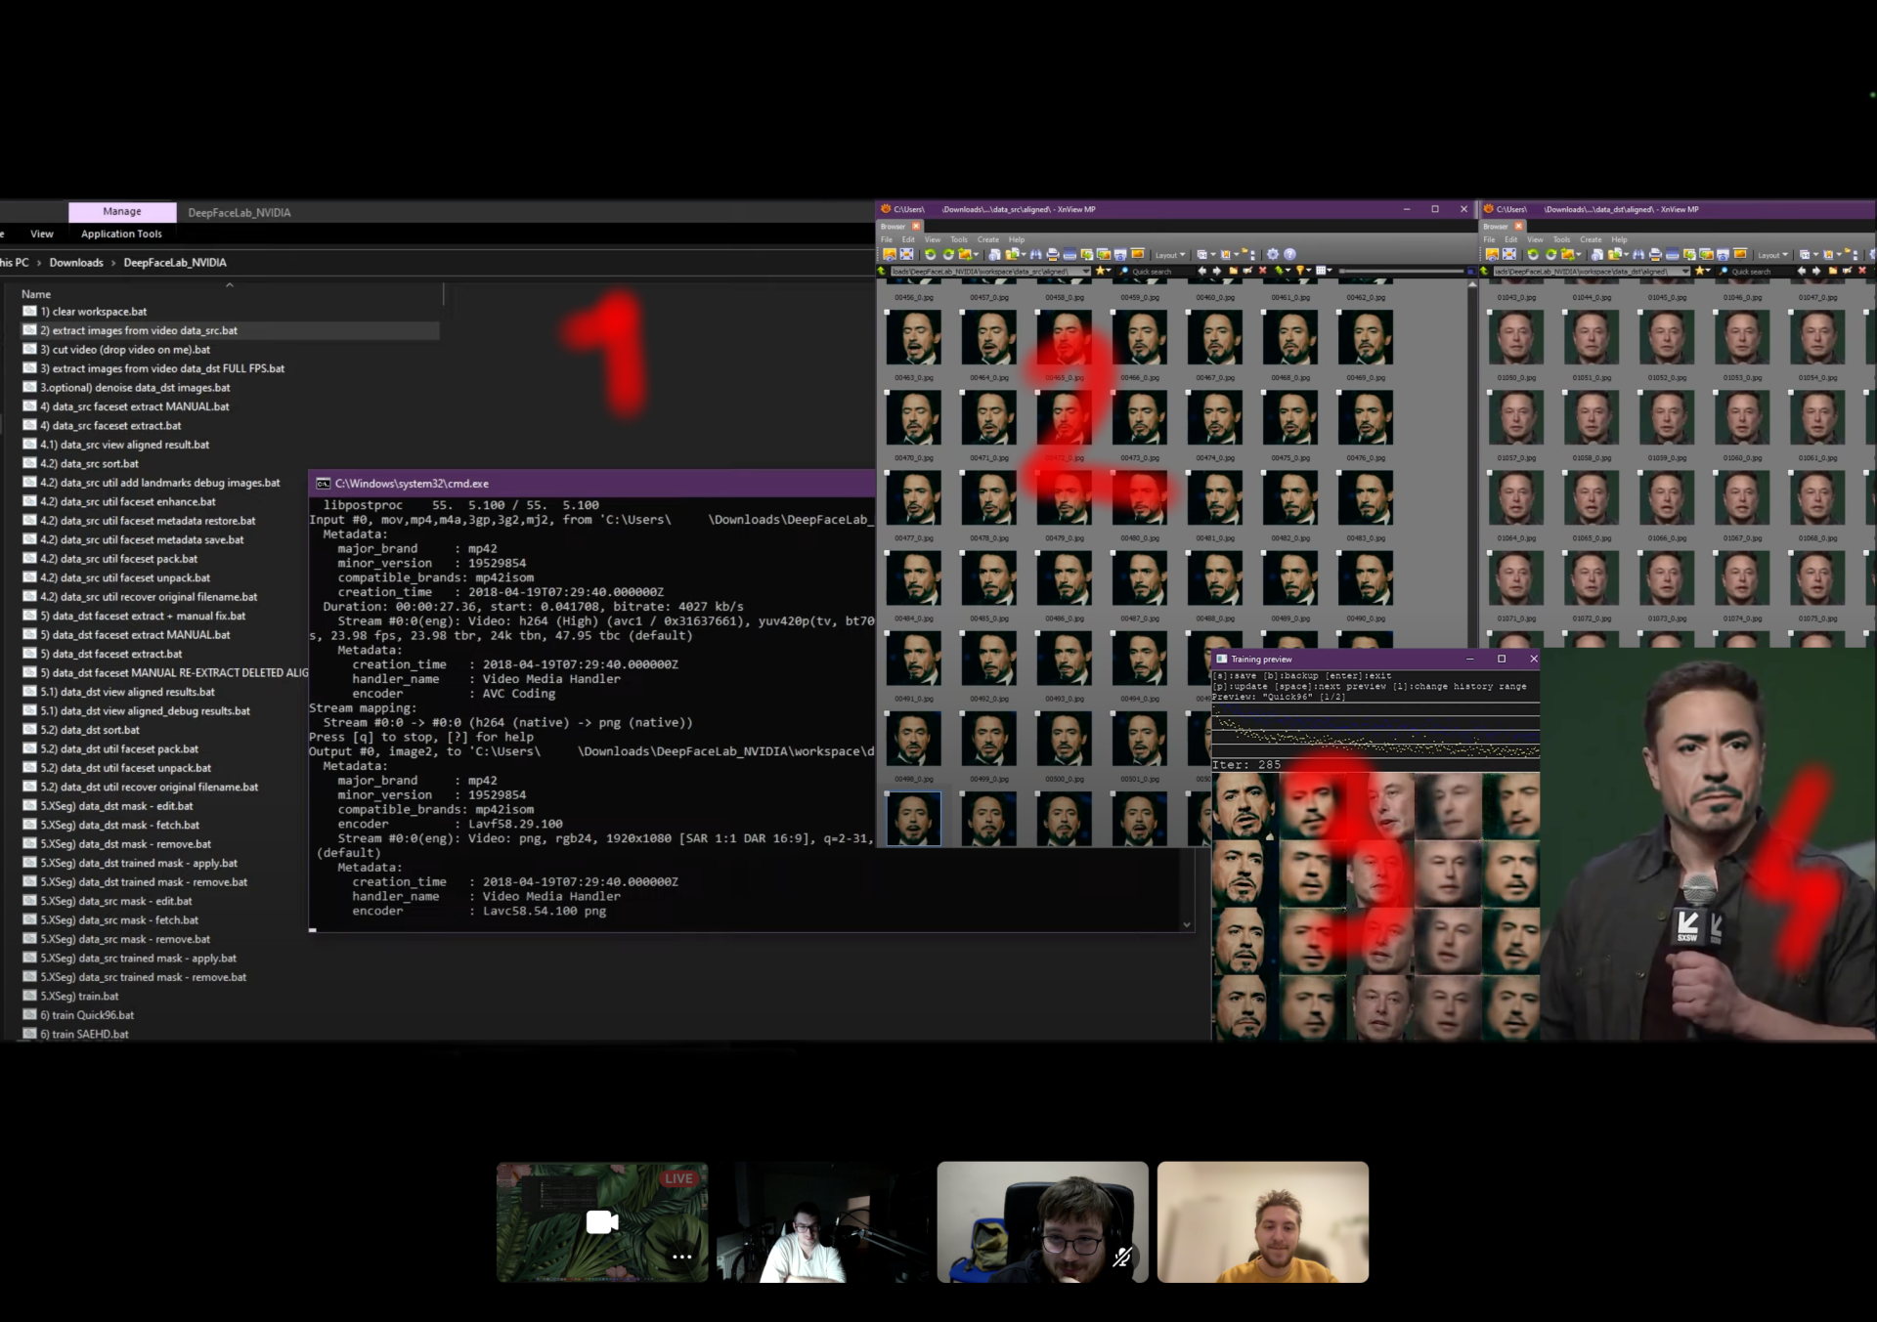Open settings gear in data_src XnView toolbar
Screen dimensions: 1877x1322
1273,254
